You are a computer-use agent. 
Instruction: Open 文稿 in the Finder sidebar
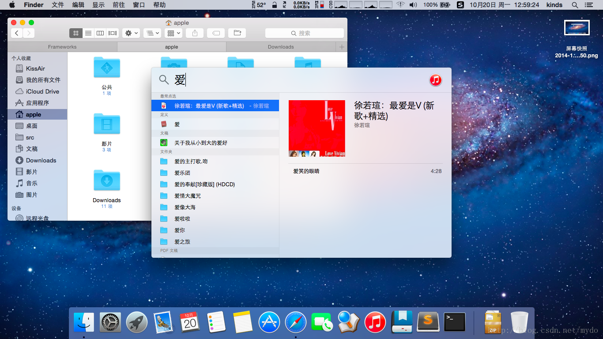point(38,149)
